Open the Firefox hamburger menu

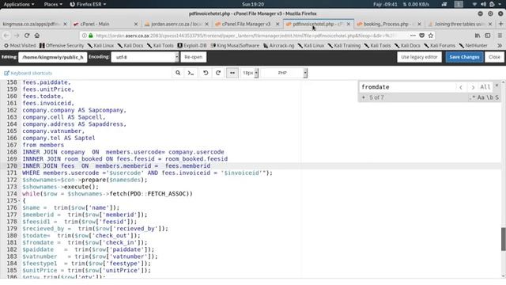(500, 36)
